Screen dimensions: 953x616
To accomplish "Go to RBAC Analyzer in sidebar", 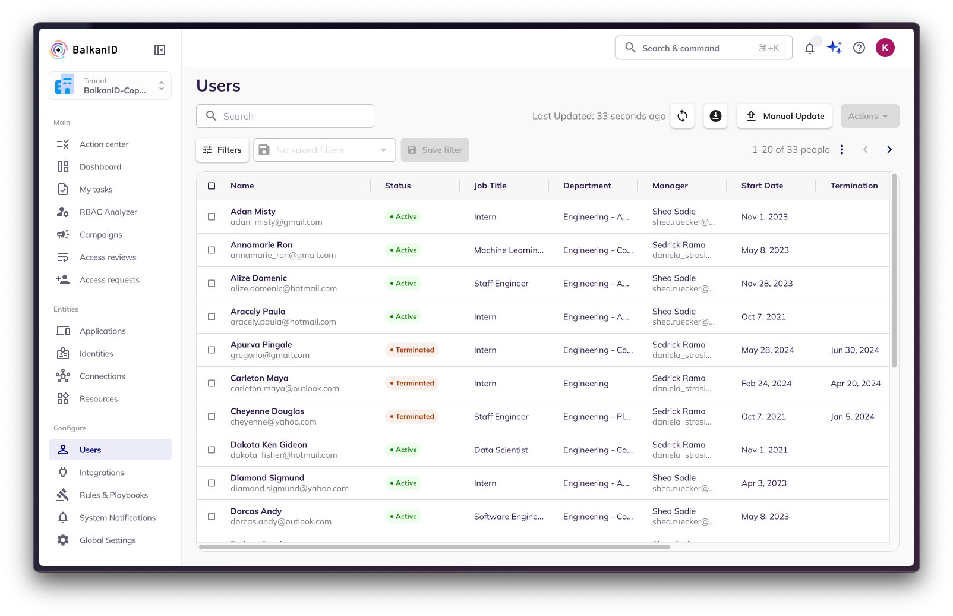I will click(x=108, y=212).
